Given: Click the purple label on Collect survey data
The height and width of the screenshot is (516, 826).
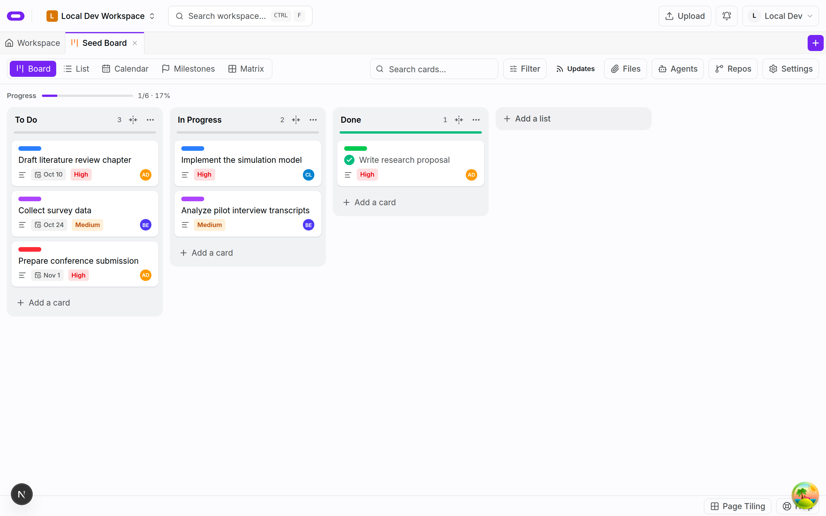Looking at the screenshot, I should pyautogui.click(x=30, y=199).
